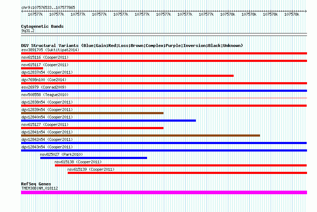This screenshot has height=212, width=317.
Task: Select the nsv615117 (Cooper2011) label
Action: click(x=45, y=65)
